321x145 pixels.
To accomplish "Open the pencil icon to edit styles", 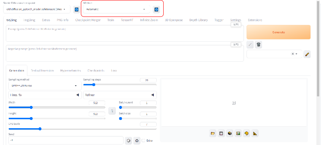I will (x=307, y=54).
